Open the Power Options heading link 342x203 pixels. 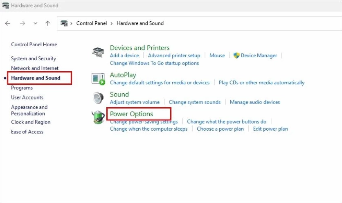[x=131, y=114]
